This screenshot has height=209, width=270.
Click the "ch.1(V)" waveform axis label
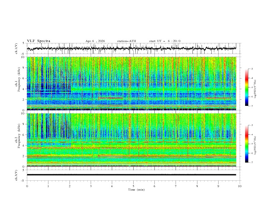pos(16,48)
